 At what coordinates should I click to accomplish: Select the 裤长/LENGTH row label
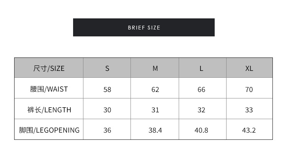49,110
